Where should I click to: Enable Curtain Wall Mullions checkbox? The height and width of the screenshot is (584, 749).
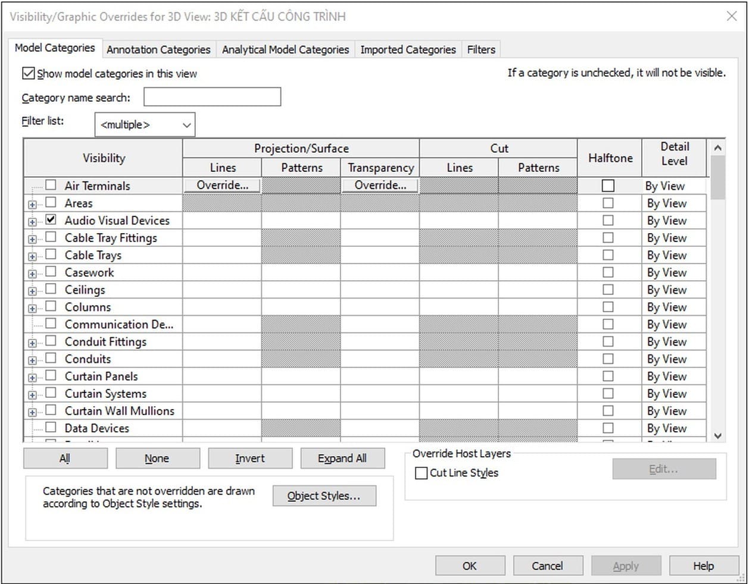[51, 410]
